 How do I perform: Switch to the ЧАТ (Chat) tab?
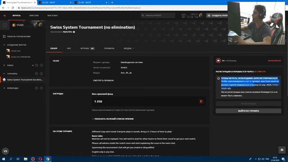(69, 49)
